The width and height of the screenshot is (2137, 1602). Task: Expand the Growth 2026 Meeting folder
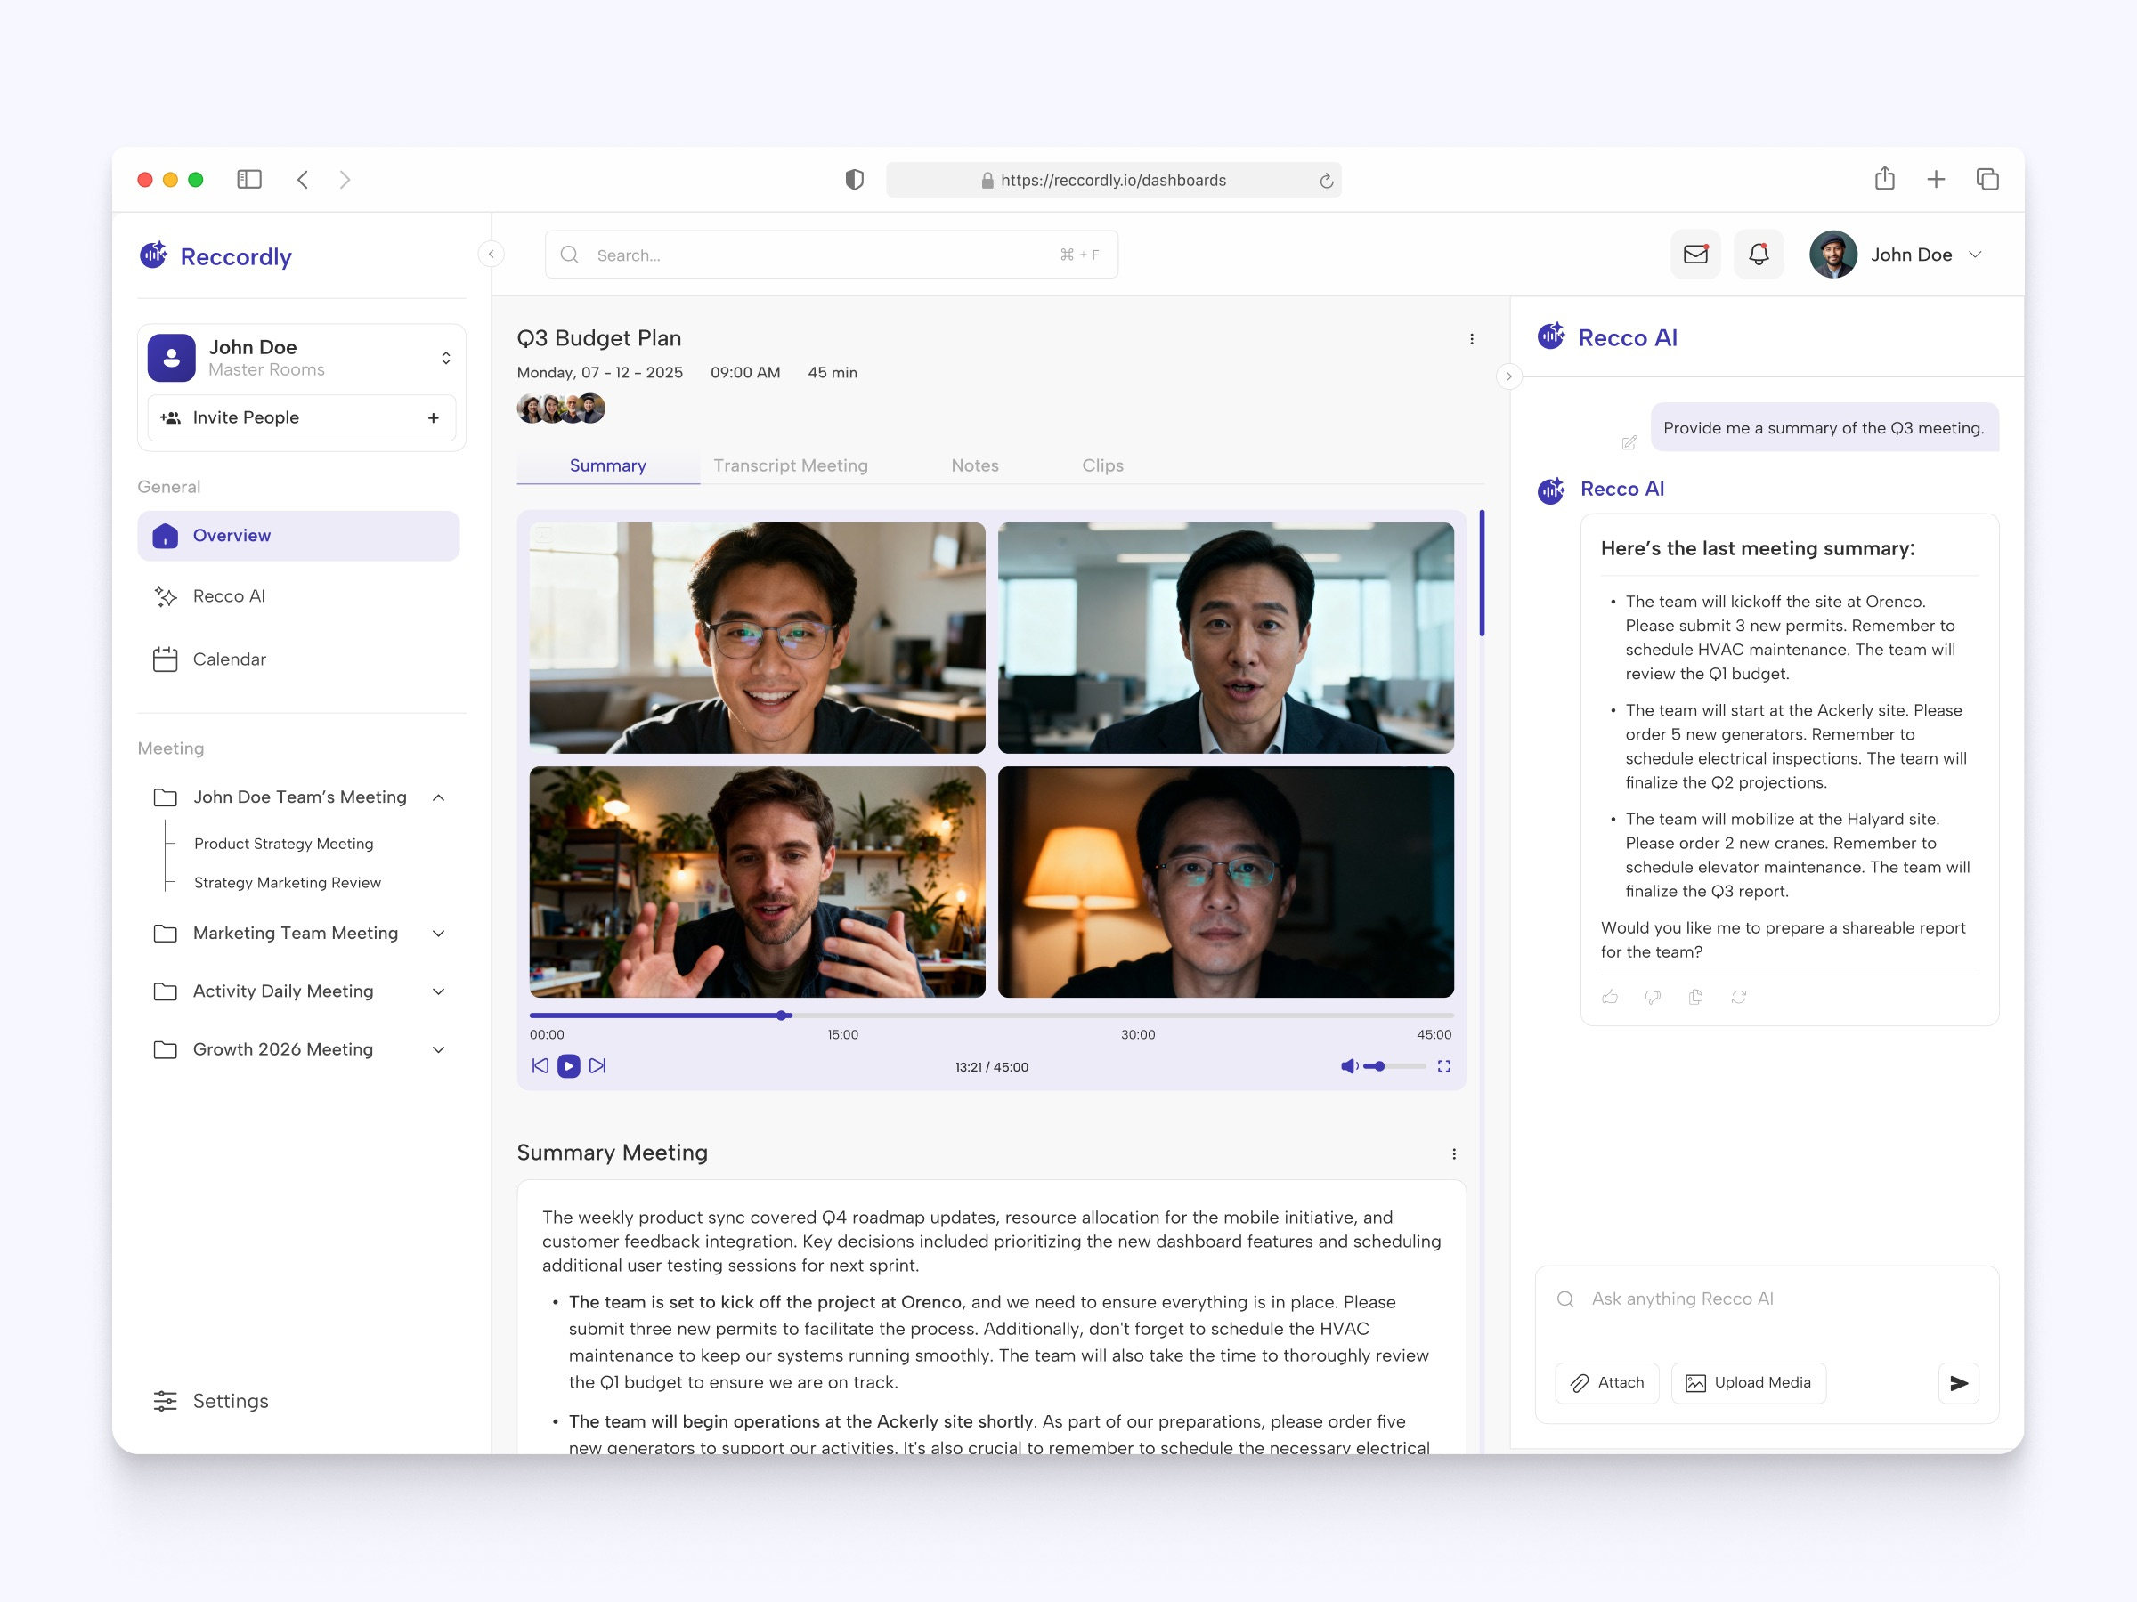[440, 1049]
